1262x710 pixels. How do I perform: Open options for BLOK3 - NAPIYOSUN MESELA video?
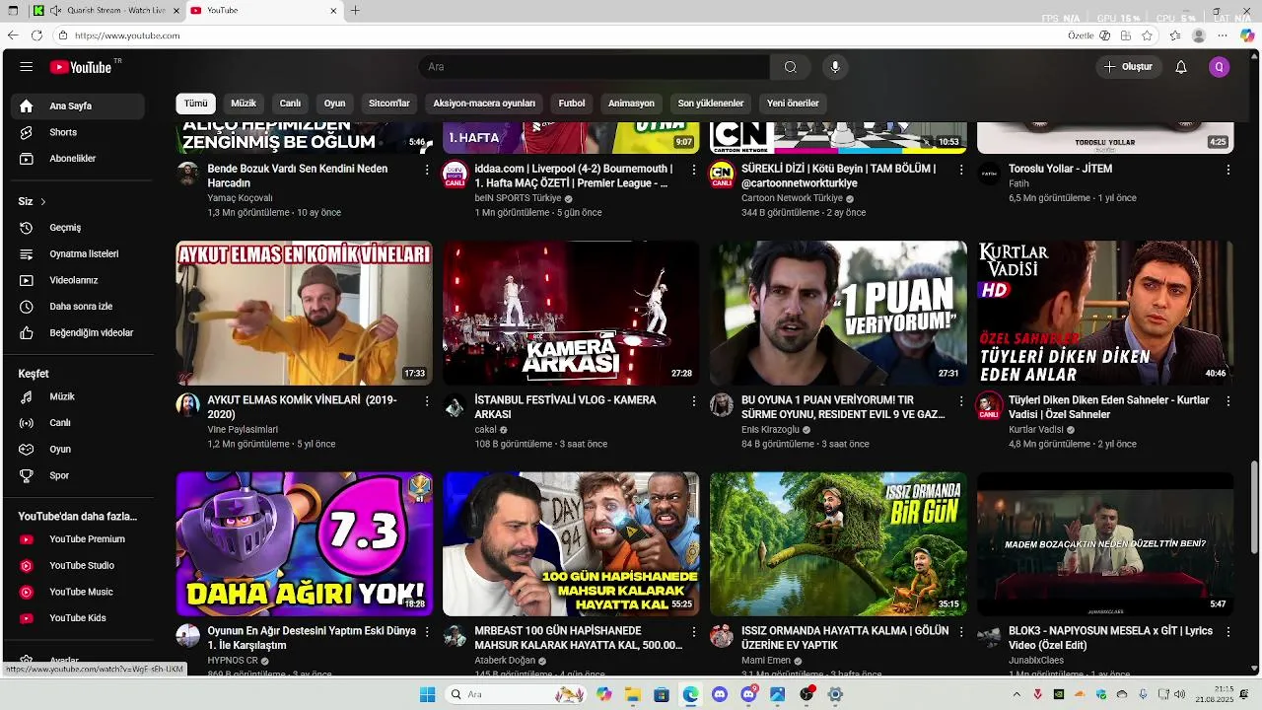[x=1228, y=631]
